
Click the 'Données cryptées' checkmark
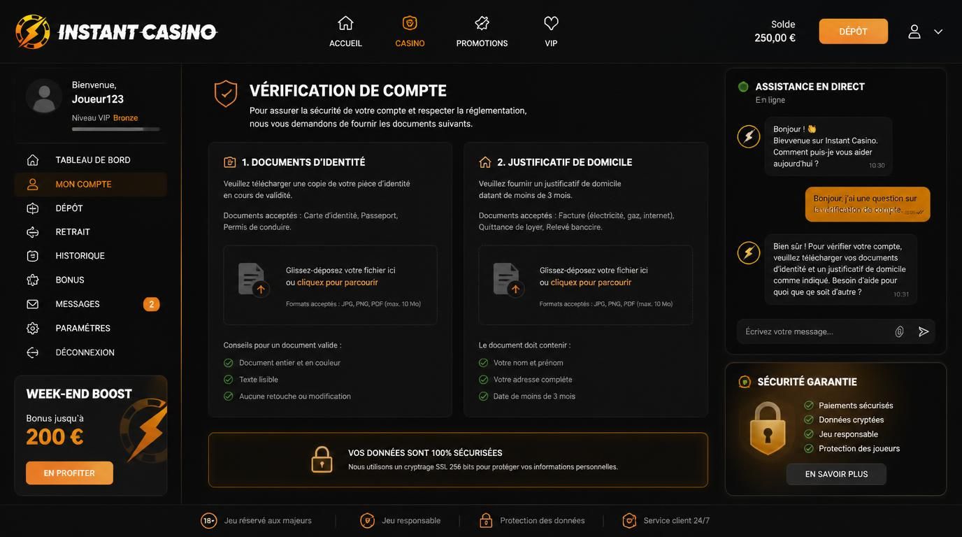pyautogui.click(x=809, y=420)
